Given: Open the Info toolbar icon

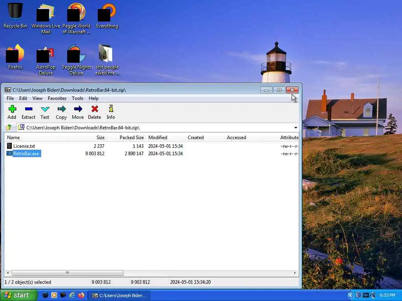Looking at the screenshot, I should click(x=111, y=109).
